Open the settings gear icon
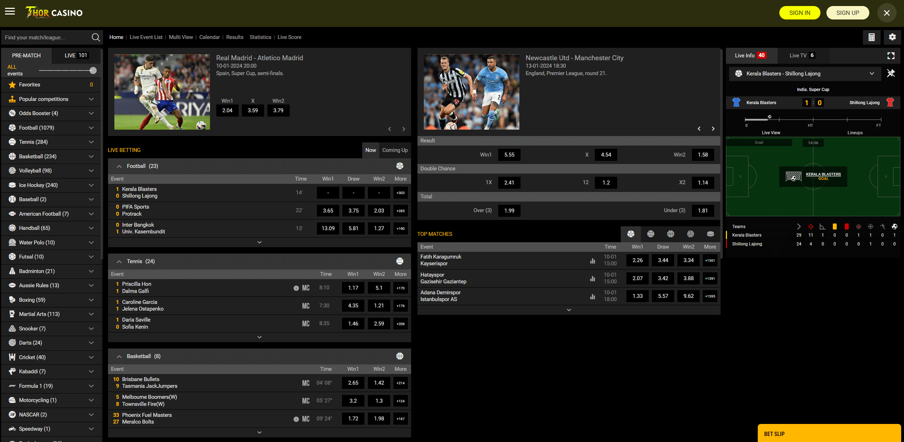 [x=892, y=37]
